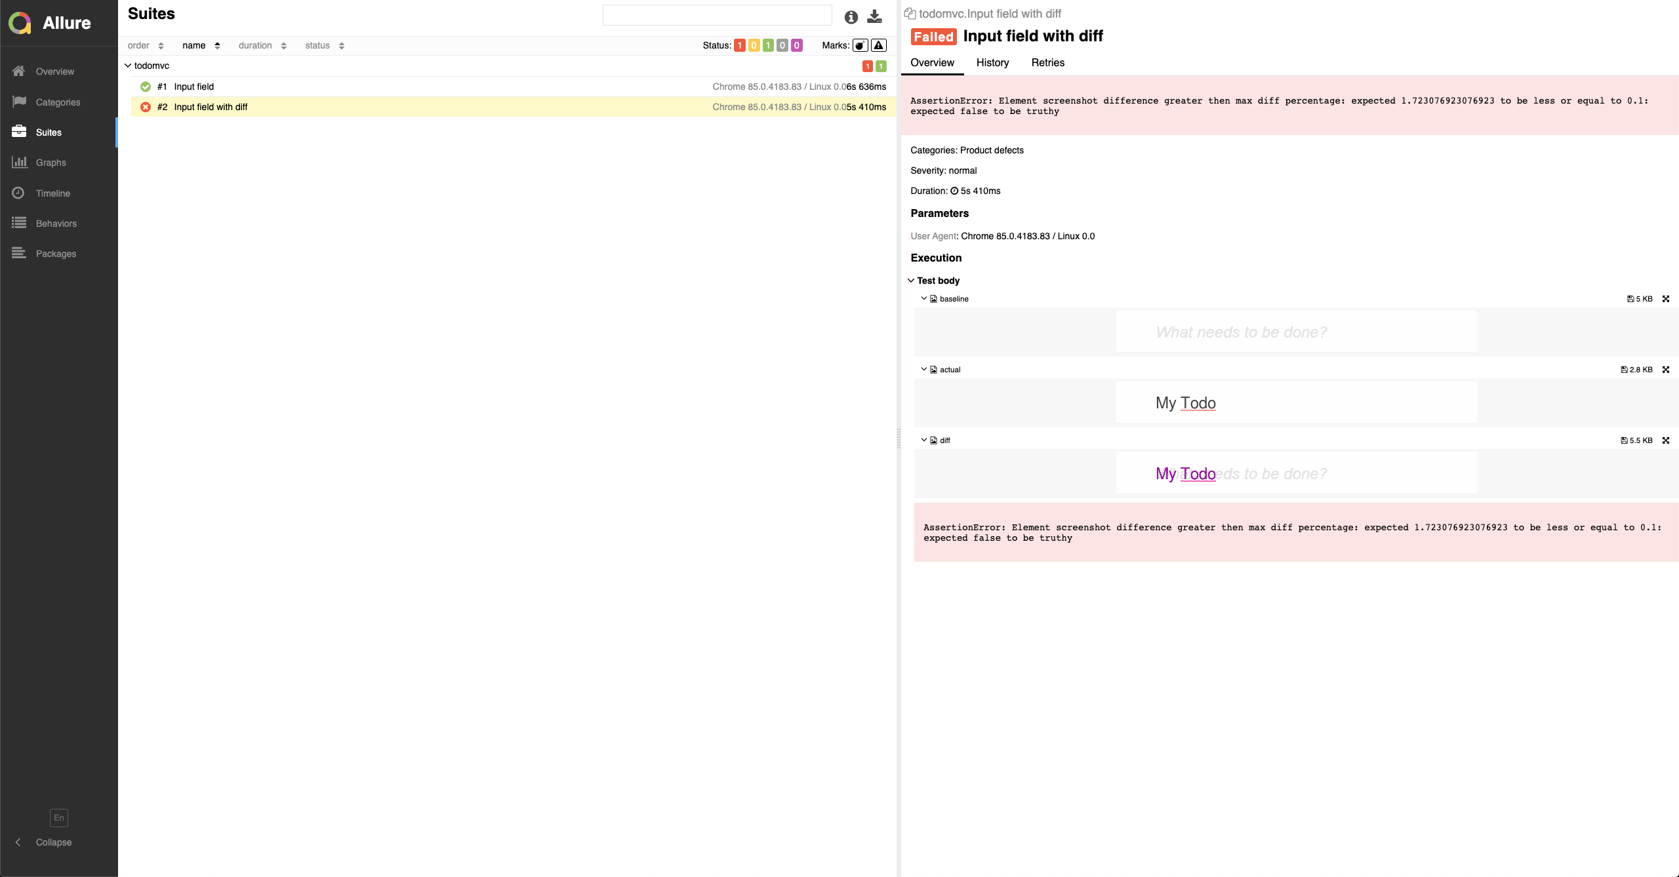Toggle the flaky marks filter
This screenshot has height=877, width=1679.
pyautogui.click(x=860, y=45)
